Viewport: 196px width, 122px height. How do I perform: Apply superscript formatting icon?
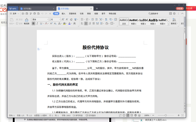51,24
